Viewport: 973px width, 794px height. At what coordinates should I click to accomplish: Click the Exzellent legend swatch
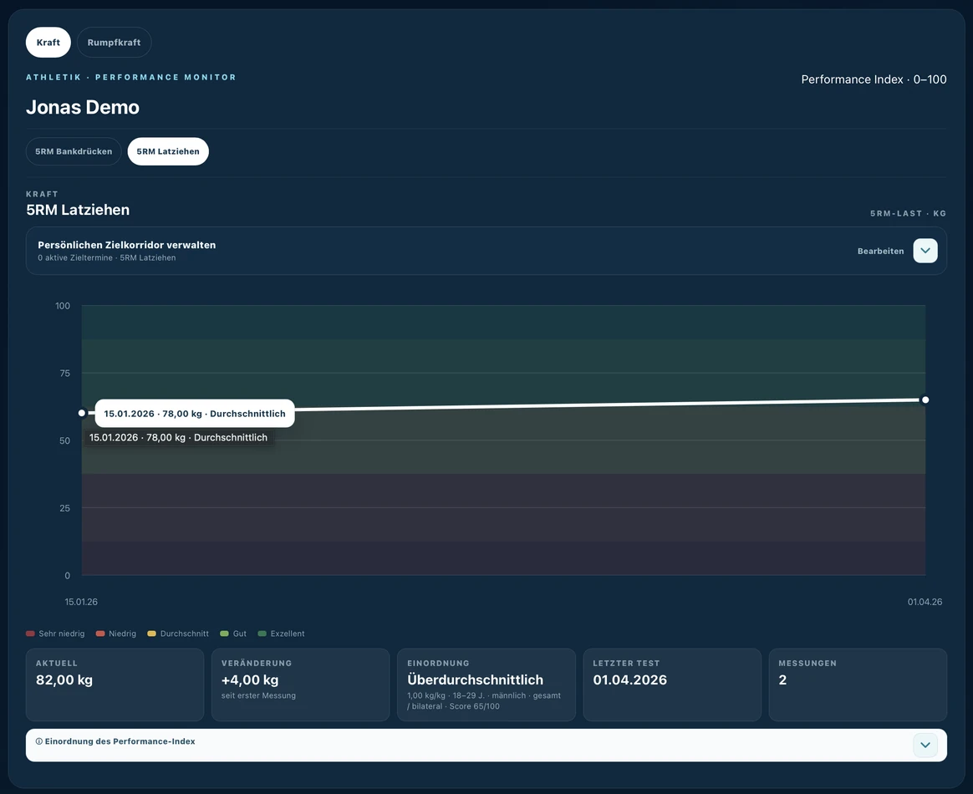(x=262, y=634)
